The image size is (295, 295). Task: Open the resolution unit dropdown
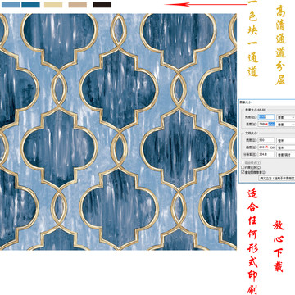coord(286,155)
